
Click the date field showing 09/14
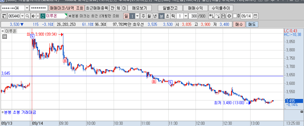247,16
